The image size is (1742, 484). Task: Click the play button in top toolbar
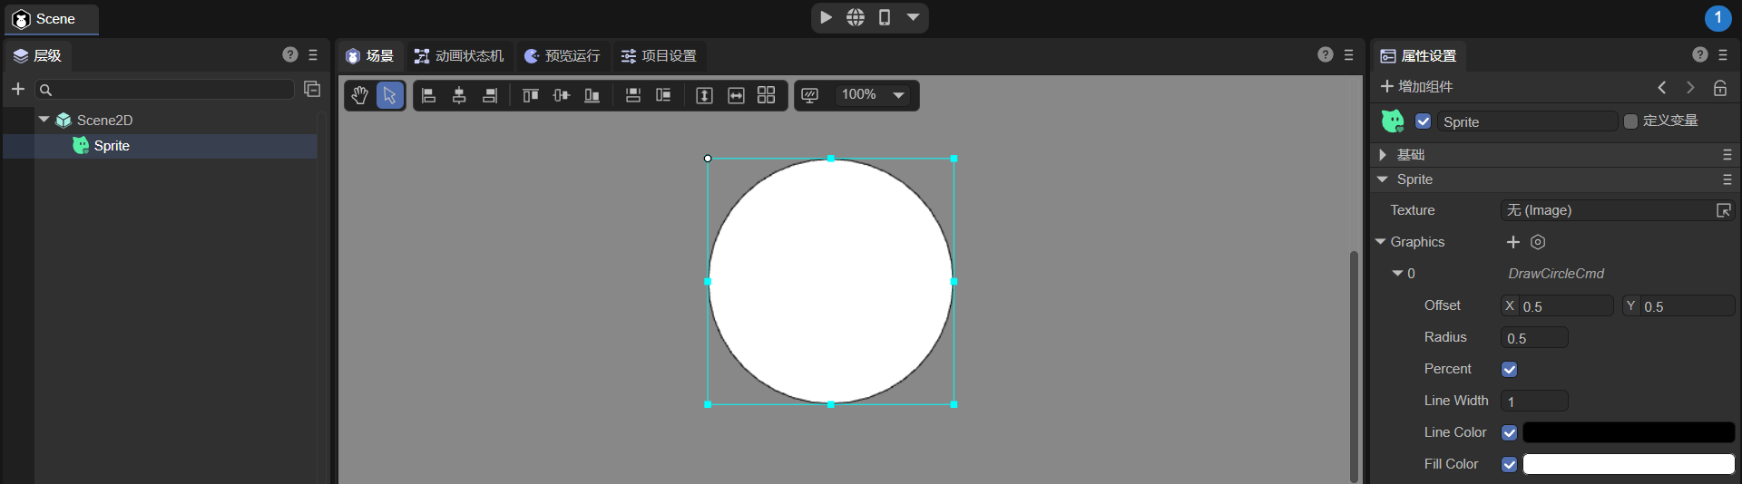[x=826, y=17]
